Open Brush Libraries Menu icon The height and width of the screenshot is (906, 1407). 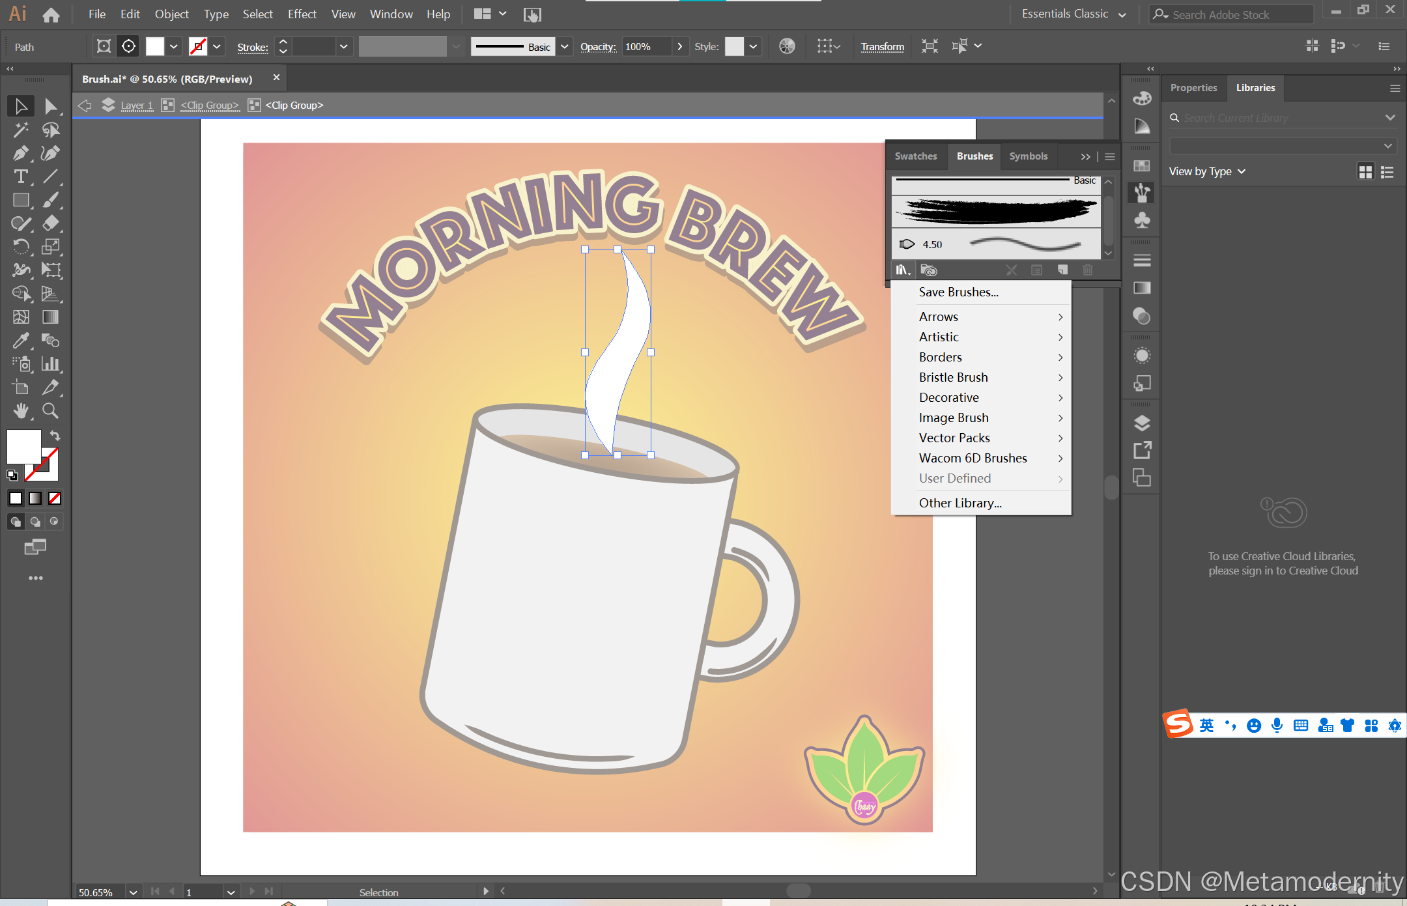(903, 270)
